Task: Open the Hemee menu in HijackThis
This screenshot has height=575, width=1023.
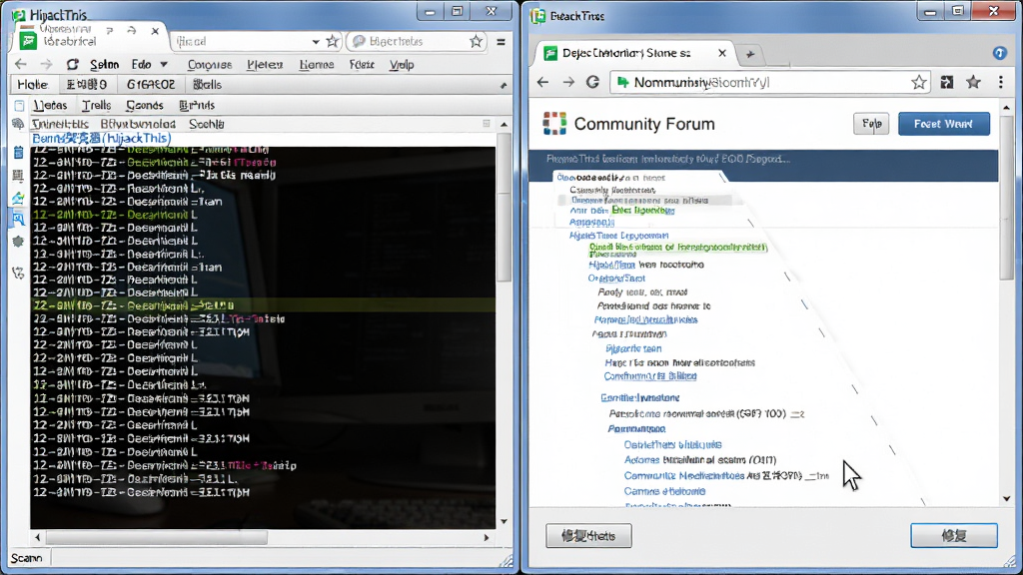Action: [317, 65]
